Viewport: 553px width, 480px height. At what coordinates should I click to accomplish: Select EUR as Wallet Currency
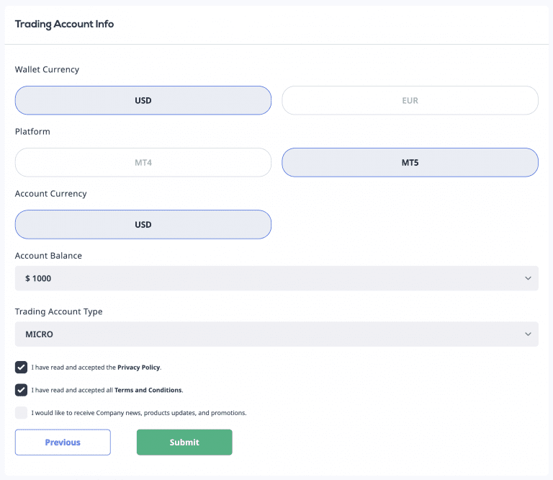click(410, 100)
